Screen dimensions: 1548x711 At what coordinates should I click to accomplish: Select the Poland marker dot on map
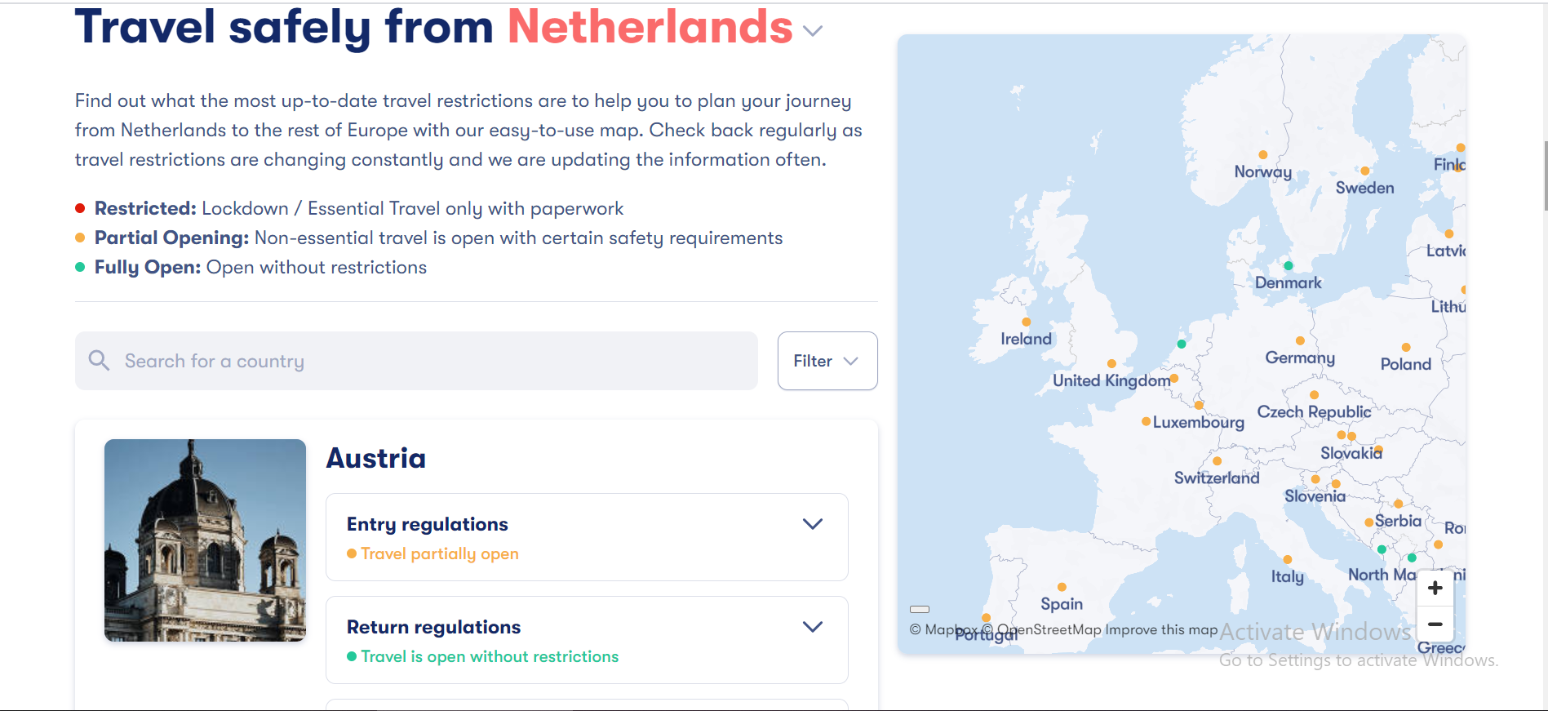click(x=1405, y=347)
